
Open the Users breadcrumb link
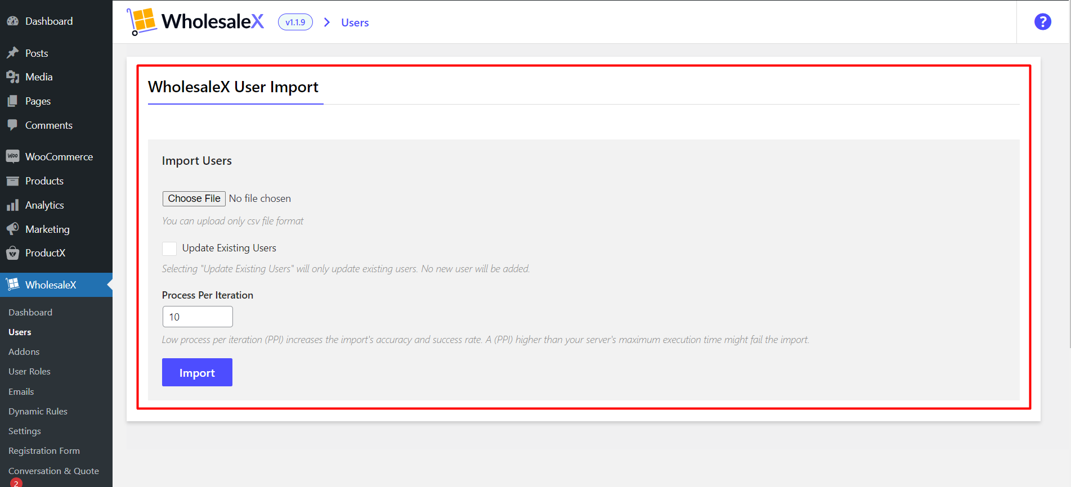click(x=355, y=22)
